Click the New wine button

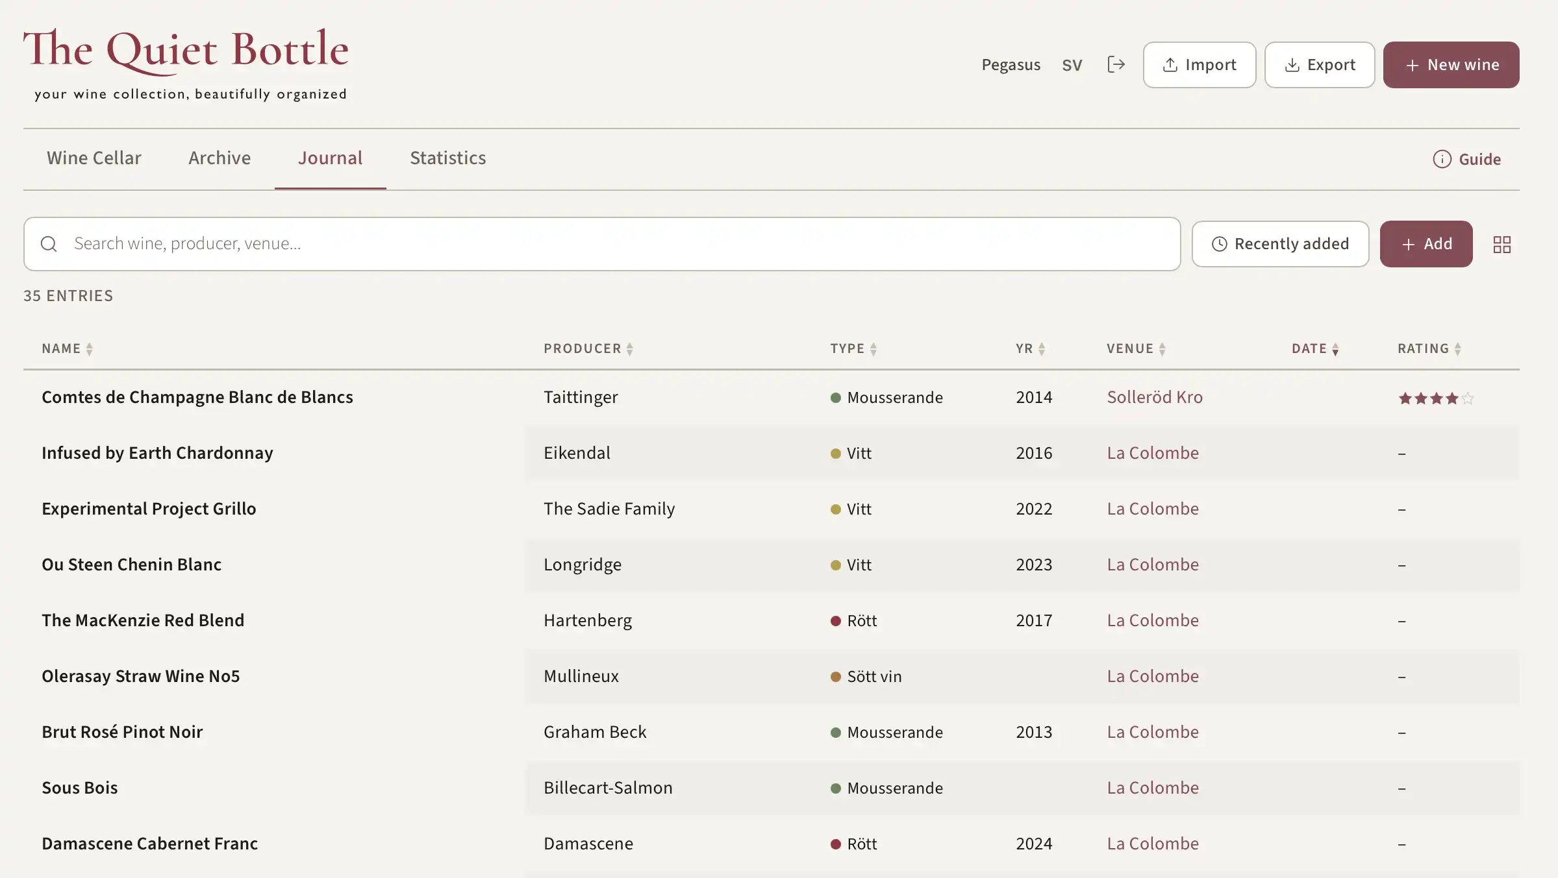(x=1451, y=64)
